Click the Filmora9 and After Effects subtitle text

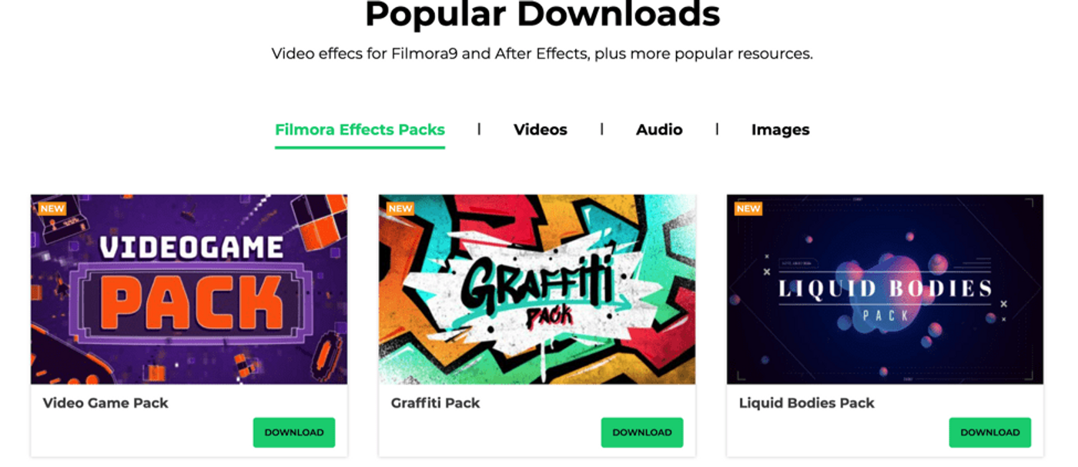[542, 54]
